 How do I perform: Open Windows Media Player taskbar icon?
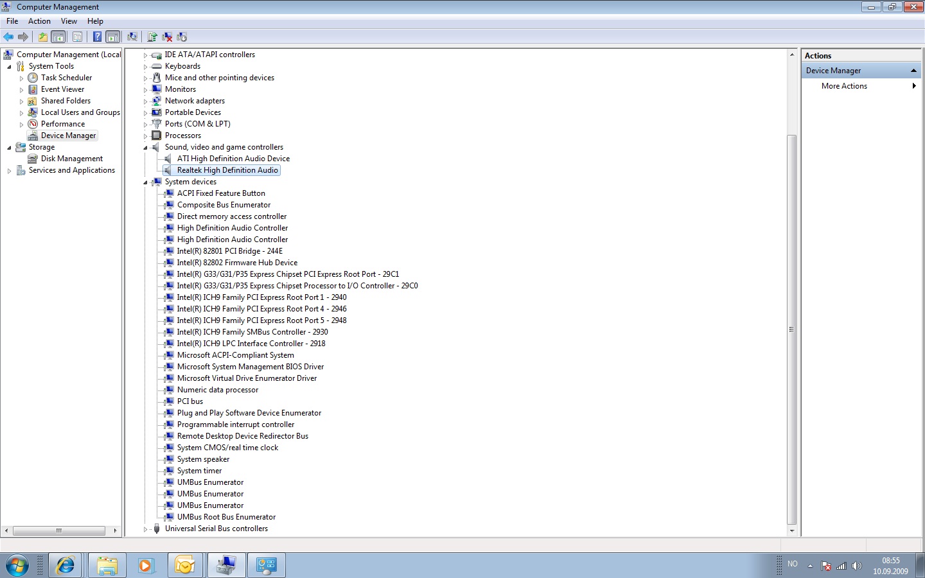click(146, 566)
